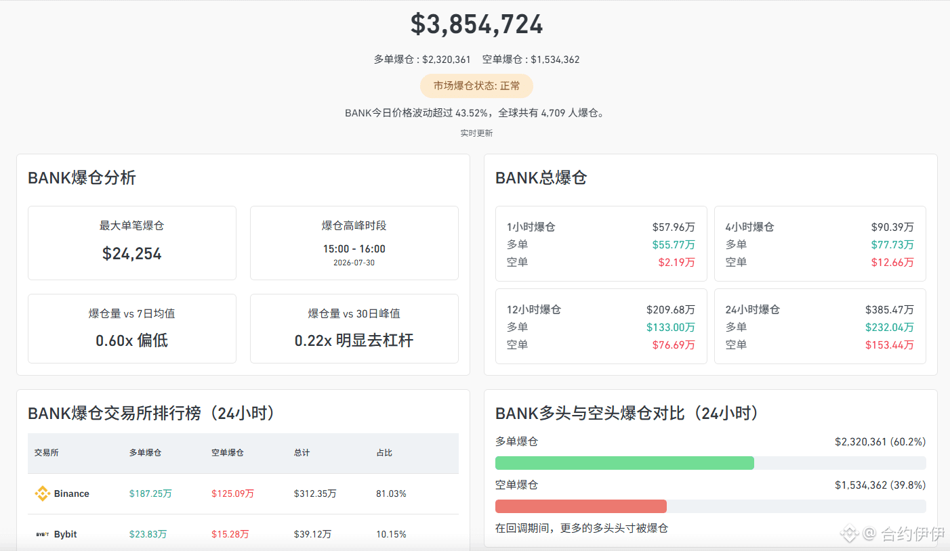Click the 空单爆仓 table column header
The width and height of the screenshot is (950, 551).
click(x=228, y=453)
